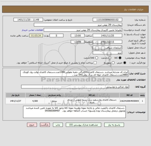This screenshot has height=146, width=151.
Task: Click the need date cell 1401/11/27
Action: pos(15,101)
